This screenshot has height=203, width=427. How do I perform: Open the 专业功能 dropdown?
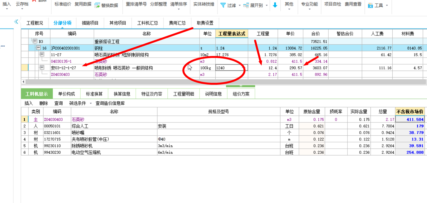[309, 9]
